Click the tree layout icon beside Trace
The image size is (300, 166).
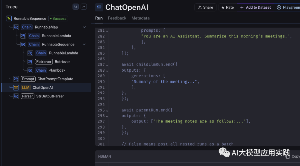tap(76, 7)
